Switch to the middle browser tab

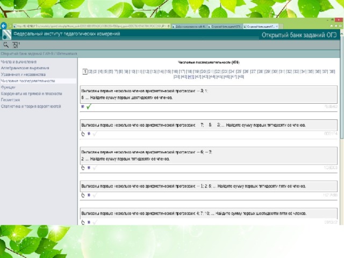[225, 26]
